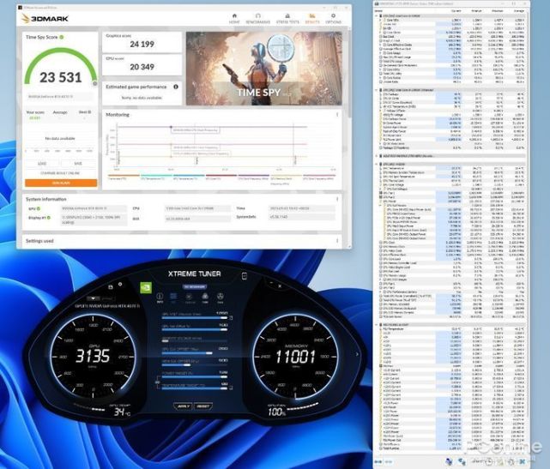The height and width of the screenshot is (469, 550).
Task: Click COMPARE RESULT ONLINE link
Action: pos(60,173)
